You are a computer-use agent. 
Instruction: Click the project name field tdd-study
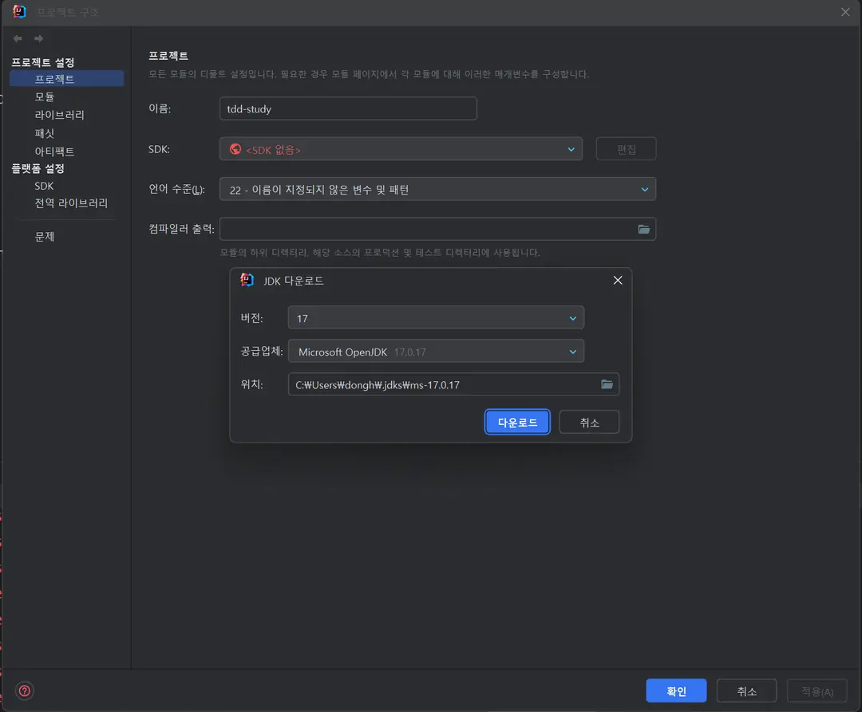coord(347,109)
